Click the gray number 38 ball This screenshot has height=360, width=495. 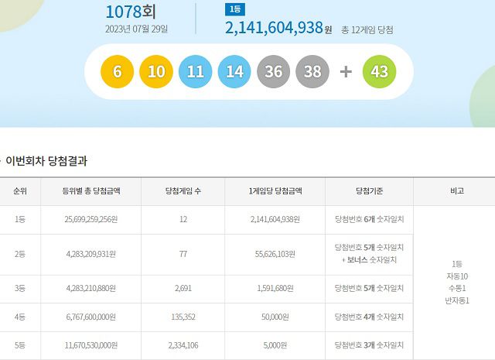[x=313, y=72]
